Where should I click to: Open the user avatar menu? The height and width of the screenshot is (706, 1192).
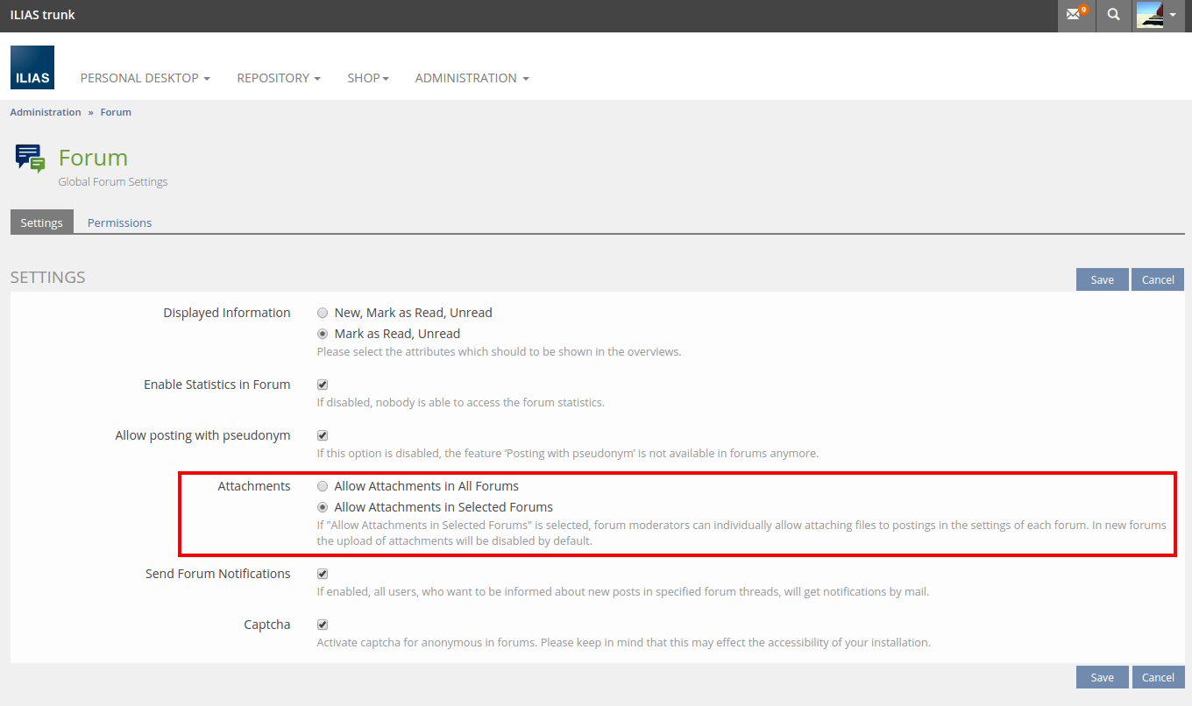click(x=1156, y=15)
